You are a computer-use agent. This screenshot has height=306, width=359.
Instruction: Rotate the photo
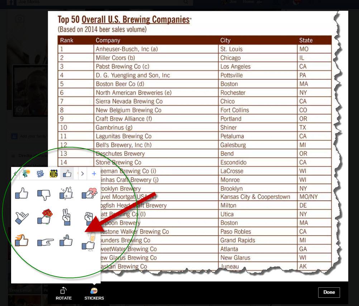pos(64,293)
